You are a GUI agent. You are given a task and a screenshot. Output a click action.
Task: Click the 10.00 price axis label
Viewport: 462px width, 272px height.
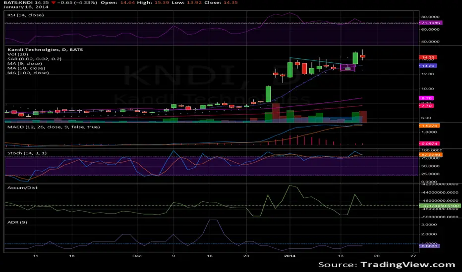[427, 89]
